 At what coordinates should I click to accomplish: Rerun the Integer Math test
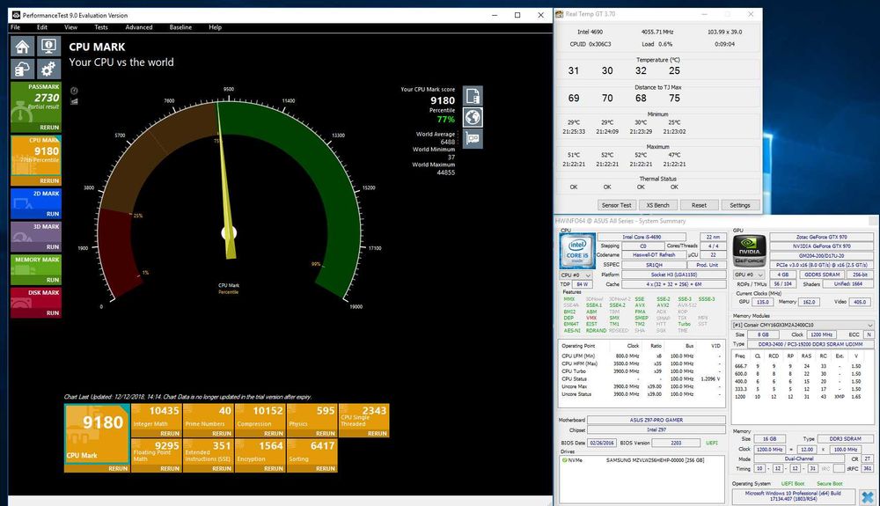click(x=170, y=434)
